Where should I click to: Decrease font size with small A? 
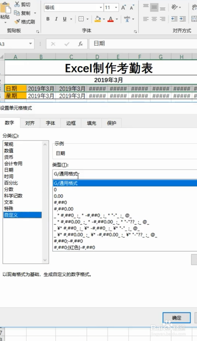pyautogui.click(x=132, y=8)
